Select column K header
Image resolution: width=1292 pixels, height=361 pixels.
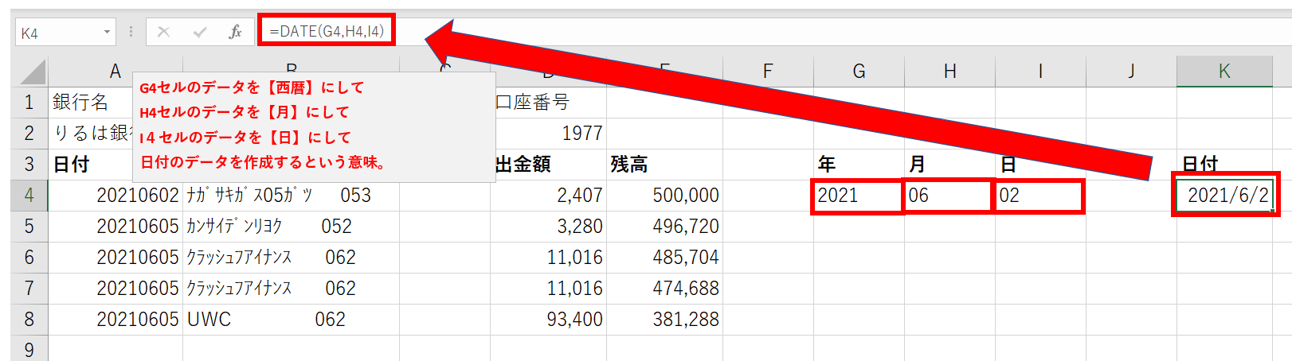point(1223,72)
